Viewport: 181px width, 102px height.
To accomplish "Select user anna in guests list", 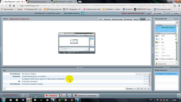I will (x=166, y=36).
